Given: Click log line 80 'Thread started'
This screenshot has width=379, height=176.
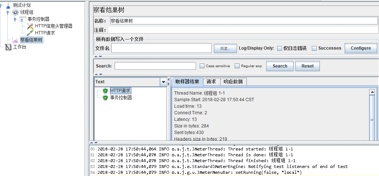Looking at the screenshot, I should (x=195, y=149).
